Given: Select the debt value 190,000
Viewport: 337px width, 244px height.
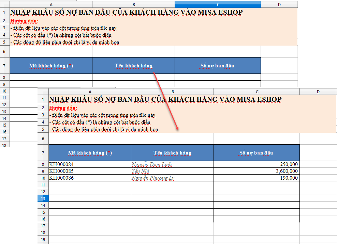Looking at the screenshot, I should coord(289,178).
